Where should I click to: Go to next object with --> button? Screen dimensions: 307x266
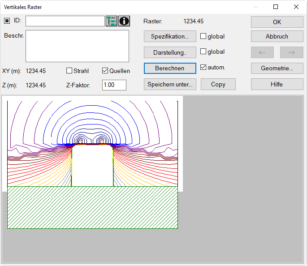pos(292,52)
